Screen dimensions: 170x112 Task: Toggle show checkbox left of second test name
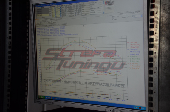(x=36, y=12)
